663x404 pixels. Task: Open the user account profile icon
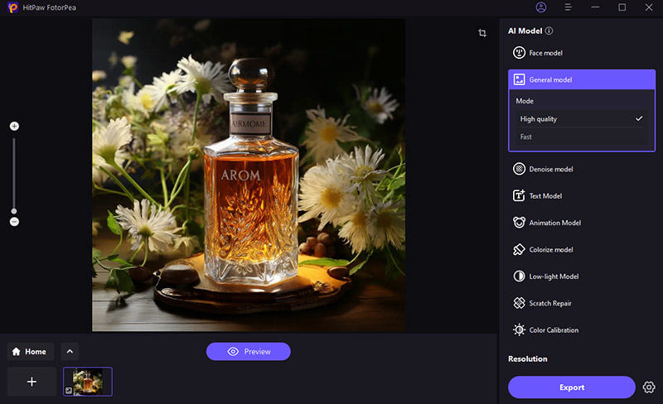coord(541,7)
